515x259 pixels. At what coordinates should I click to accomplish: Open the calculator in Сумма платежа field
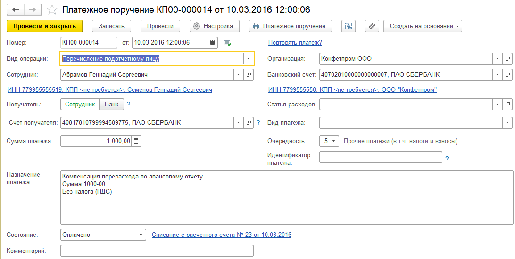[x=136, y=141]
